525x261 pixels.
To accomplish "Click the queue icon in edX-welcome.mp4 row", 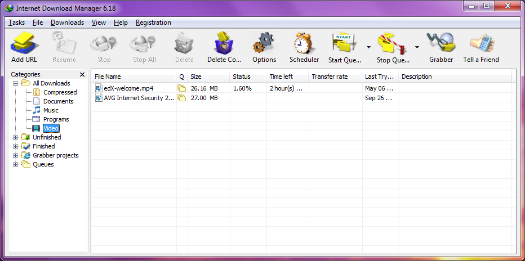I will click(x=181, y=88).
